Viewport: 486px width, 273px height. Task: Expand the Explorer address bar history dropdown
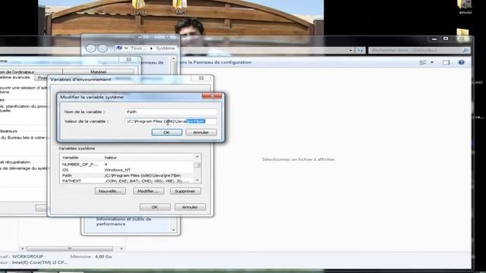(x=351, y=50)
